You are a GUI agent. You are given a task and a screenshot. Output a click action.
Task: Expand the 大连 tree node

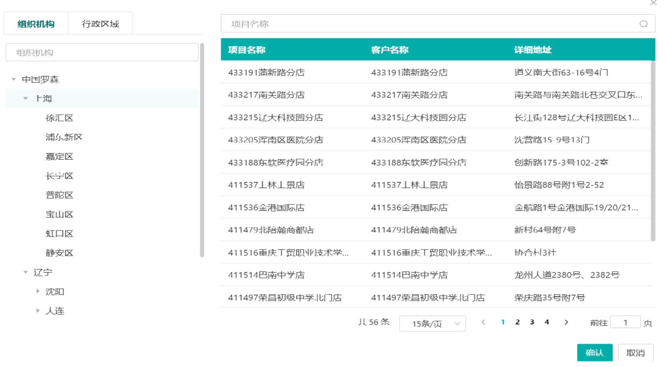click(38, 311)
